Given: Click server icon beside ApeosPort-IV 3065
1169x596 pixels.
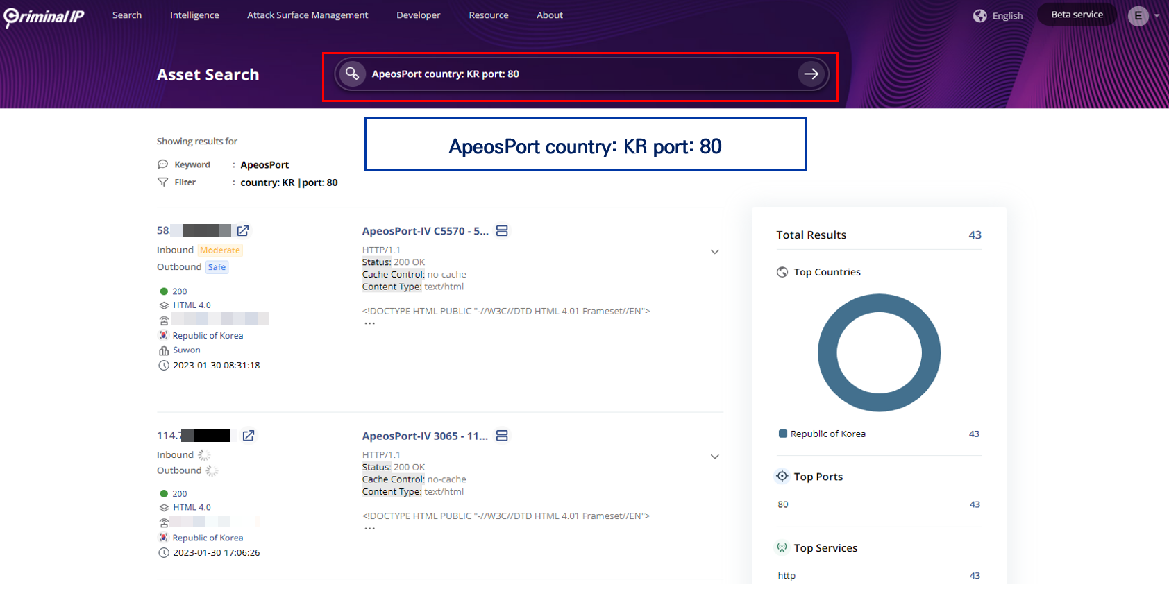Looking at the screenshot, I should coord(502,436).
